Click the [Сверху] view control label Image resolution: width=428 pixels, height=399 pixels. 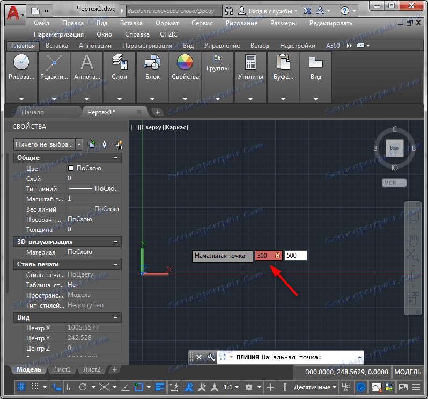(152, 127)
